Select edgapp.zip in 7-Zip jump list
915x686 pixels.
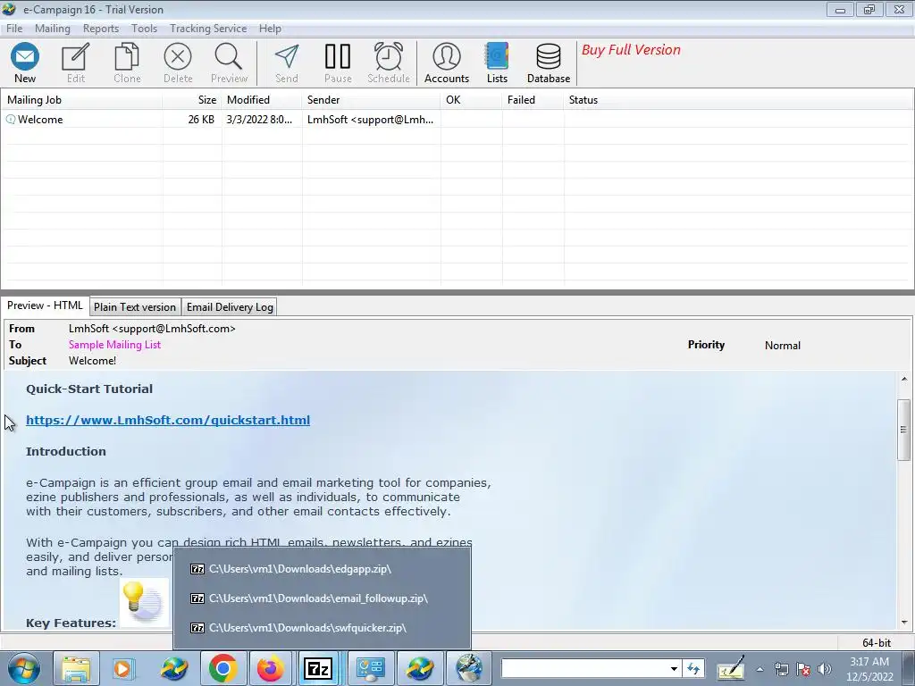(322, 569)
